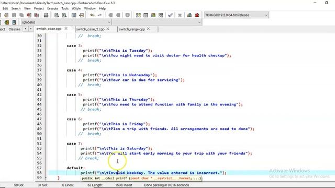Click the 'Your car is due for servicing' line
Screen dimensions: 335x188
pos(134,80)
